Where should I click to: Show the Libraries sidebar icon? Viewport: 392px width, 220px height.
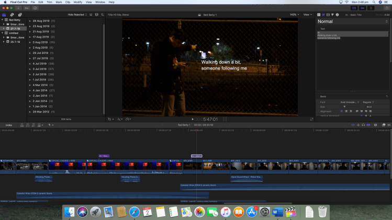pyautogui.click(x=4, y=15)
